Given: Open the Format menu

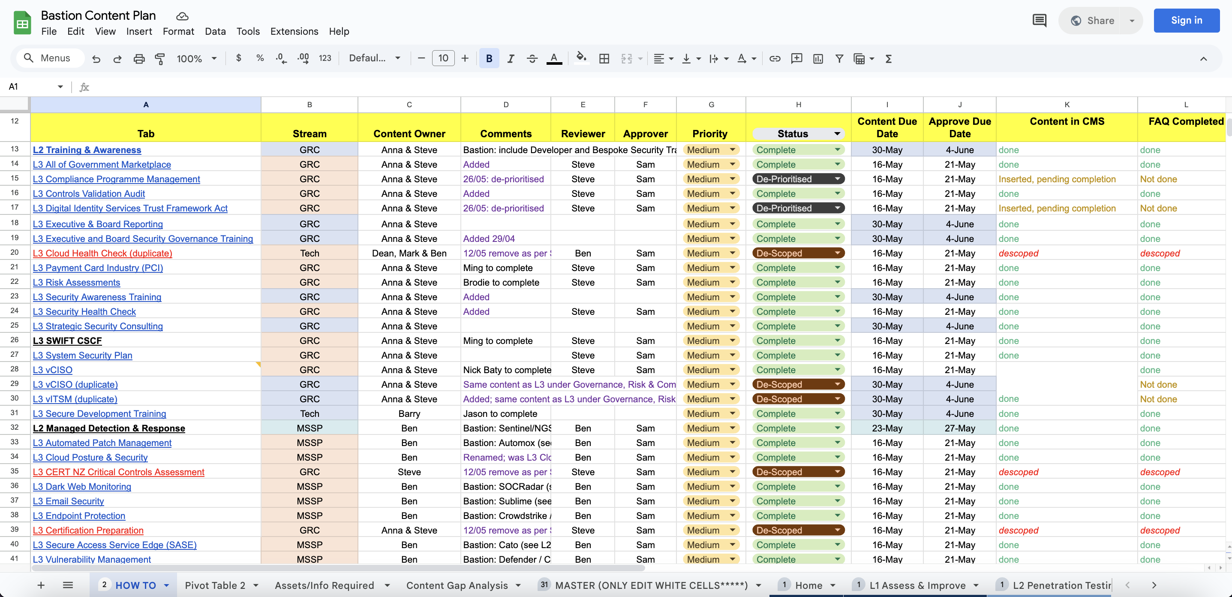Looking at the screenshot, I should point(178,32).
